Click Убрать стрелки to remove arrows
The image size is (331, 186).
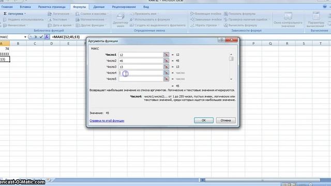[205, 25]
